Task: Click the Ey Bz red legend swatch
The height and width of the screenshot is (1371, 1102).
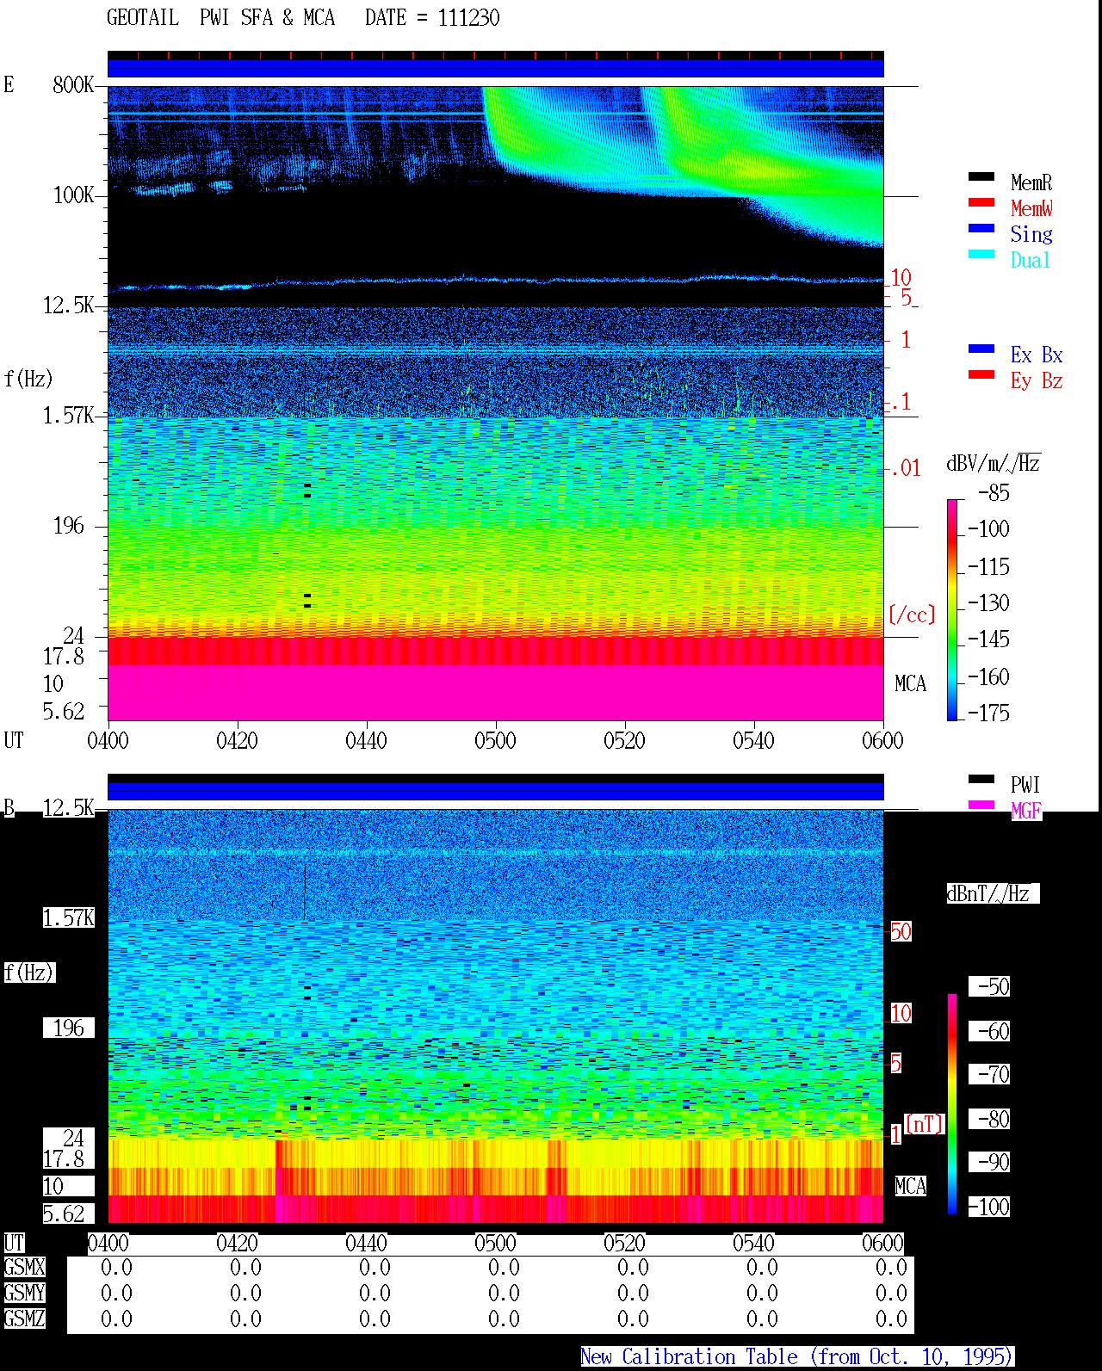Action: point(981,374)
